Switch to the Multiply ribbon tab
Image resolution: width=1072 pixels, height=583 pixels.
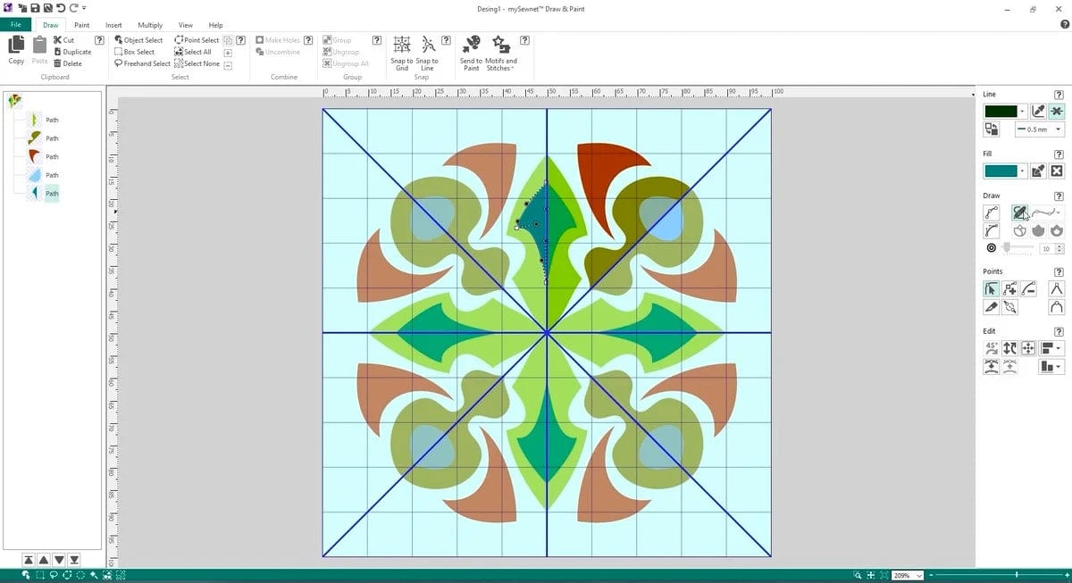click(x=149, y=24)
